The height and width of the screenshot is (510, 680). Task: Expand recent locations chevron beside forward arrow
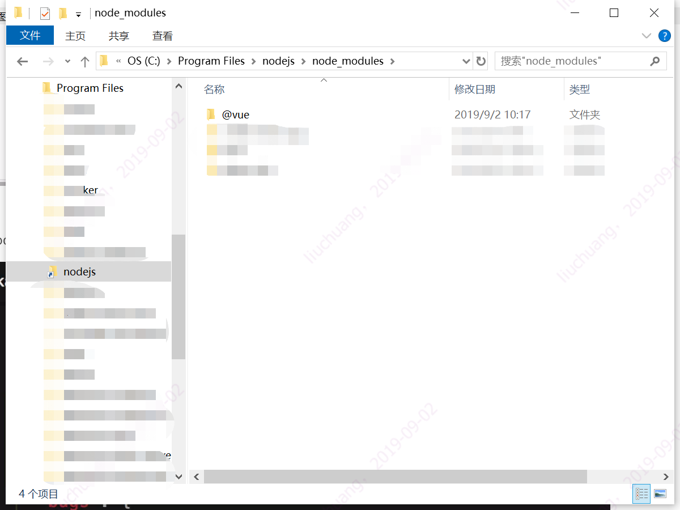67,61
